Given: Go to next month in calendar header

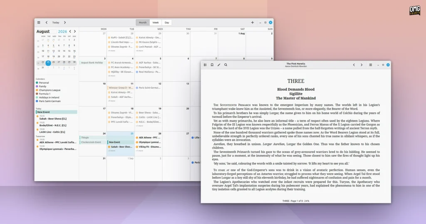Looking at the screenshot, I should click(64, 22).
